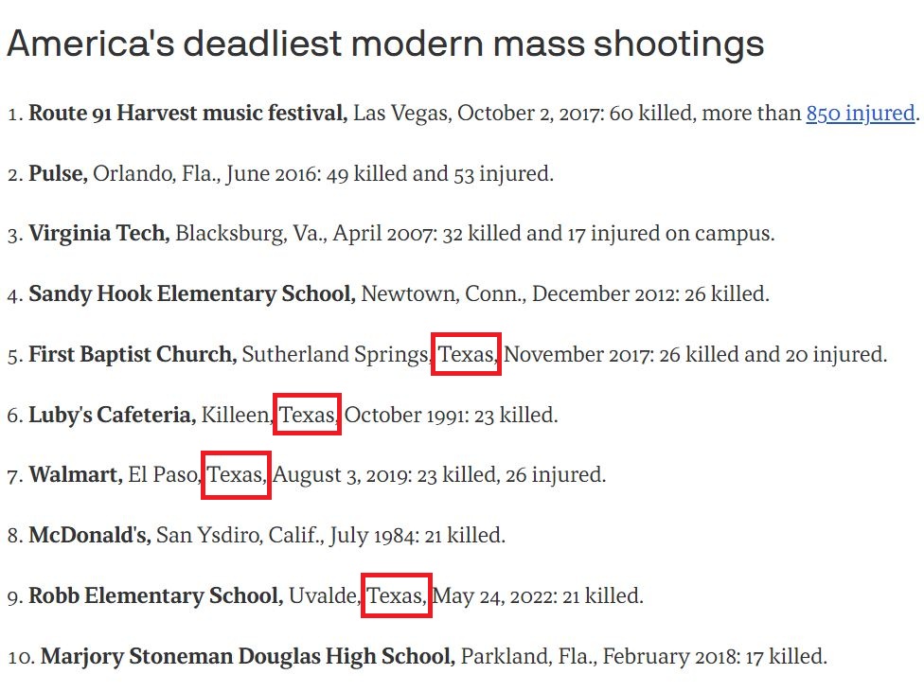Click the boxed "Texas" after Uvalde

(x=397, y=596)
